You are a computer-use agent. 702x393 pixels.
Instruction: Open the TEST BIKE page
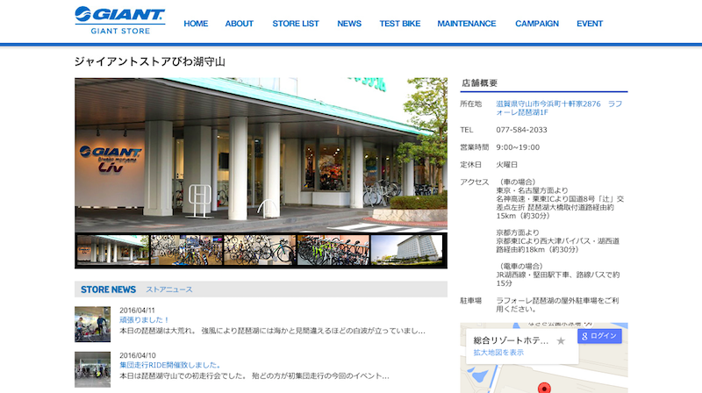coord(400,24)
